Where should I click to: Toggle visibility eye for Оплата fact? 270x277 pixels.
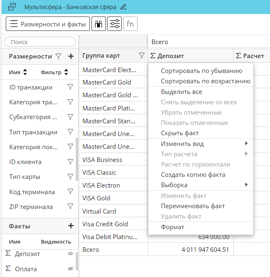click(x=70, y=269)
